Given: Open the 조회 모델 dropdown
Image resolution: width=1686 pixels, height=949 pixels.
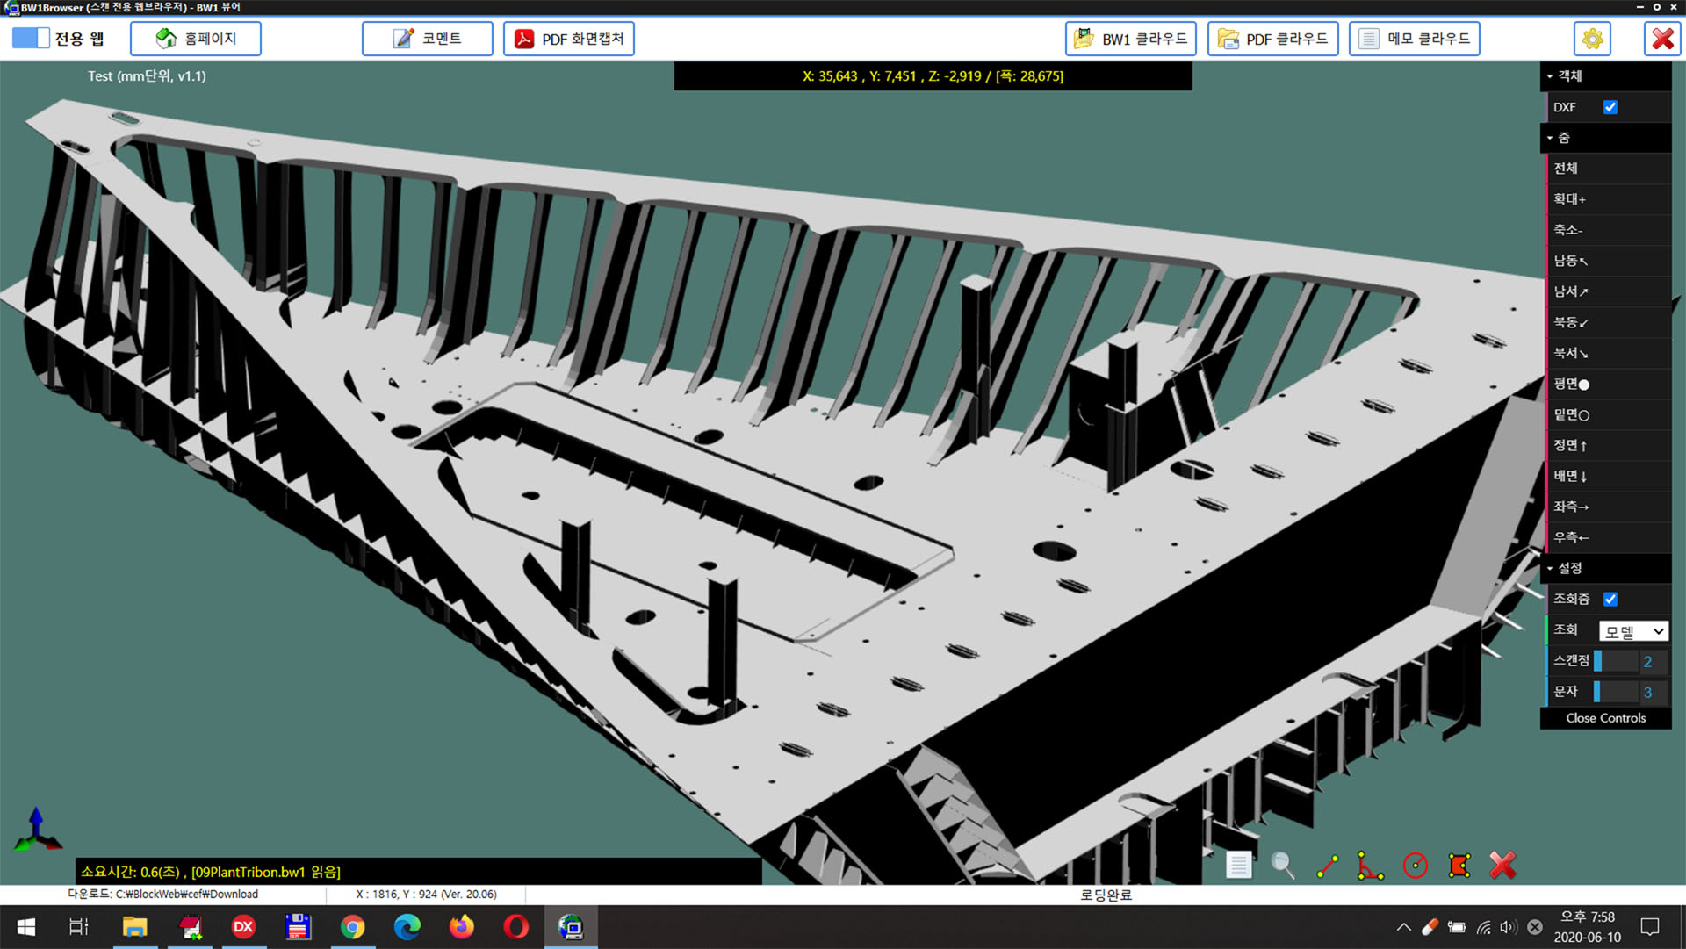Looking at the screenshot, I should (1632, 631).
